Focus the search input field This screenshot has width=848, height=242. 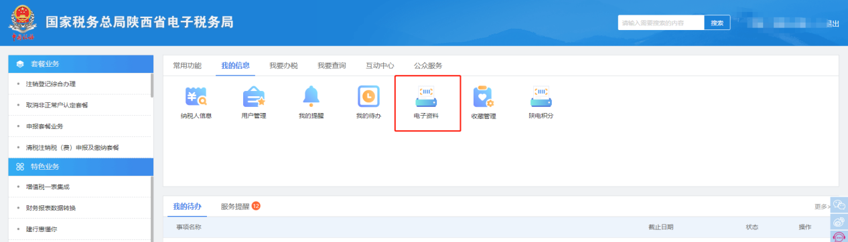tap(661, 23)
